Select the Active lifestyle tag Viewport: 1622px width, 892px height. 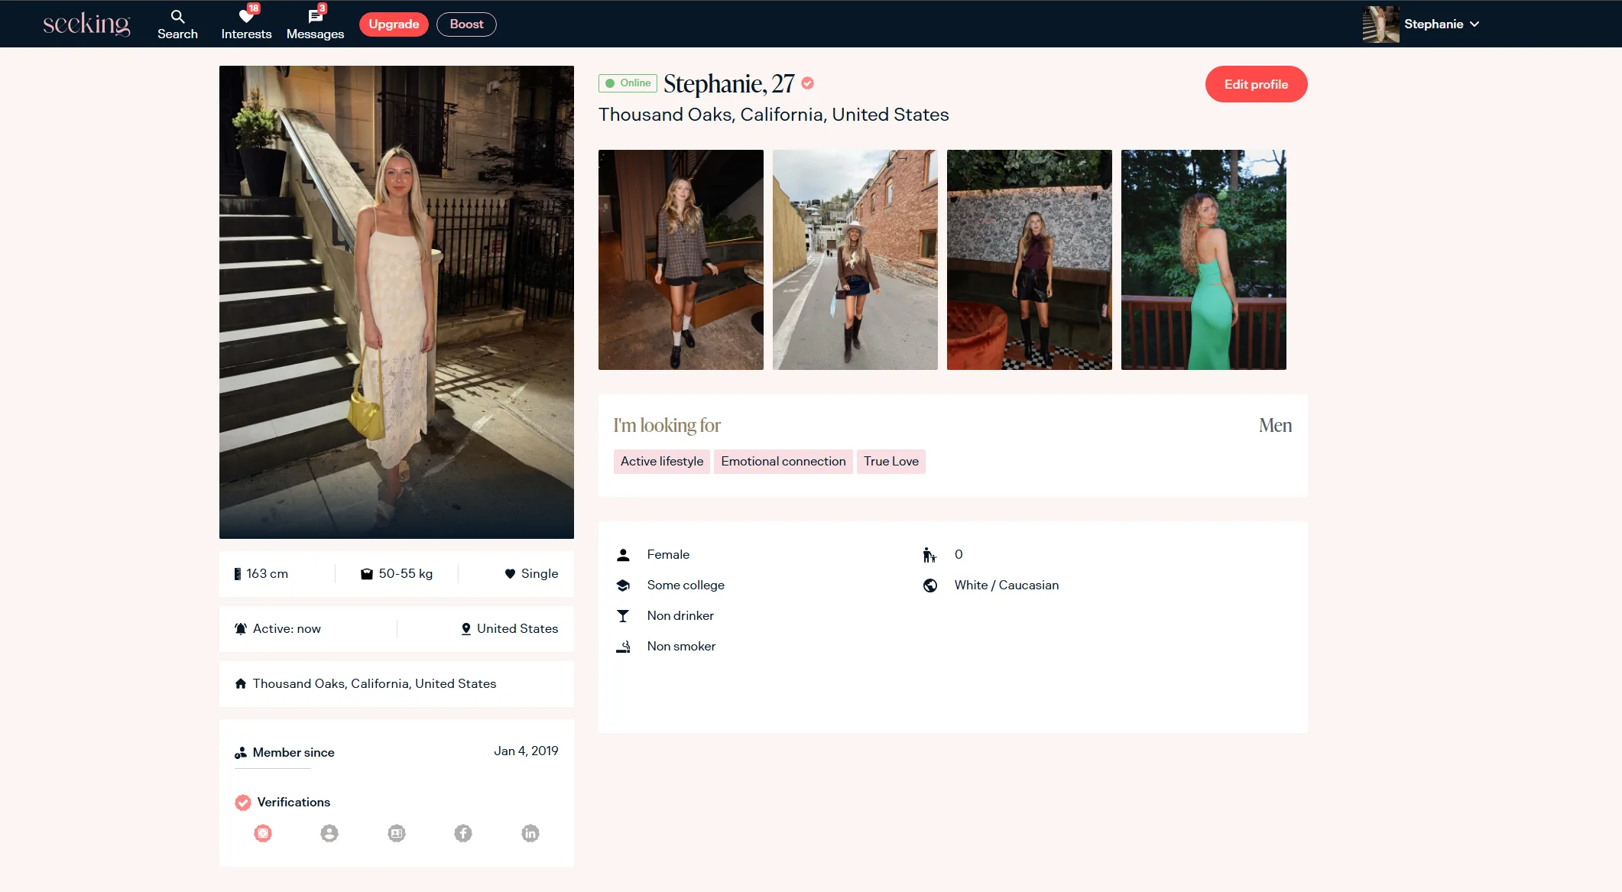pyautogui.click(x=662, y=462)
